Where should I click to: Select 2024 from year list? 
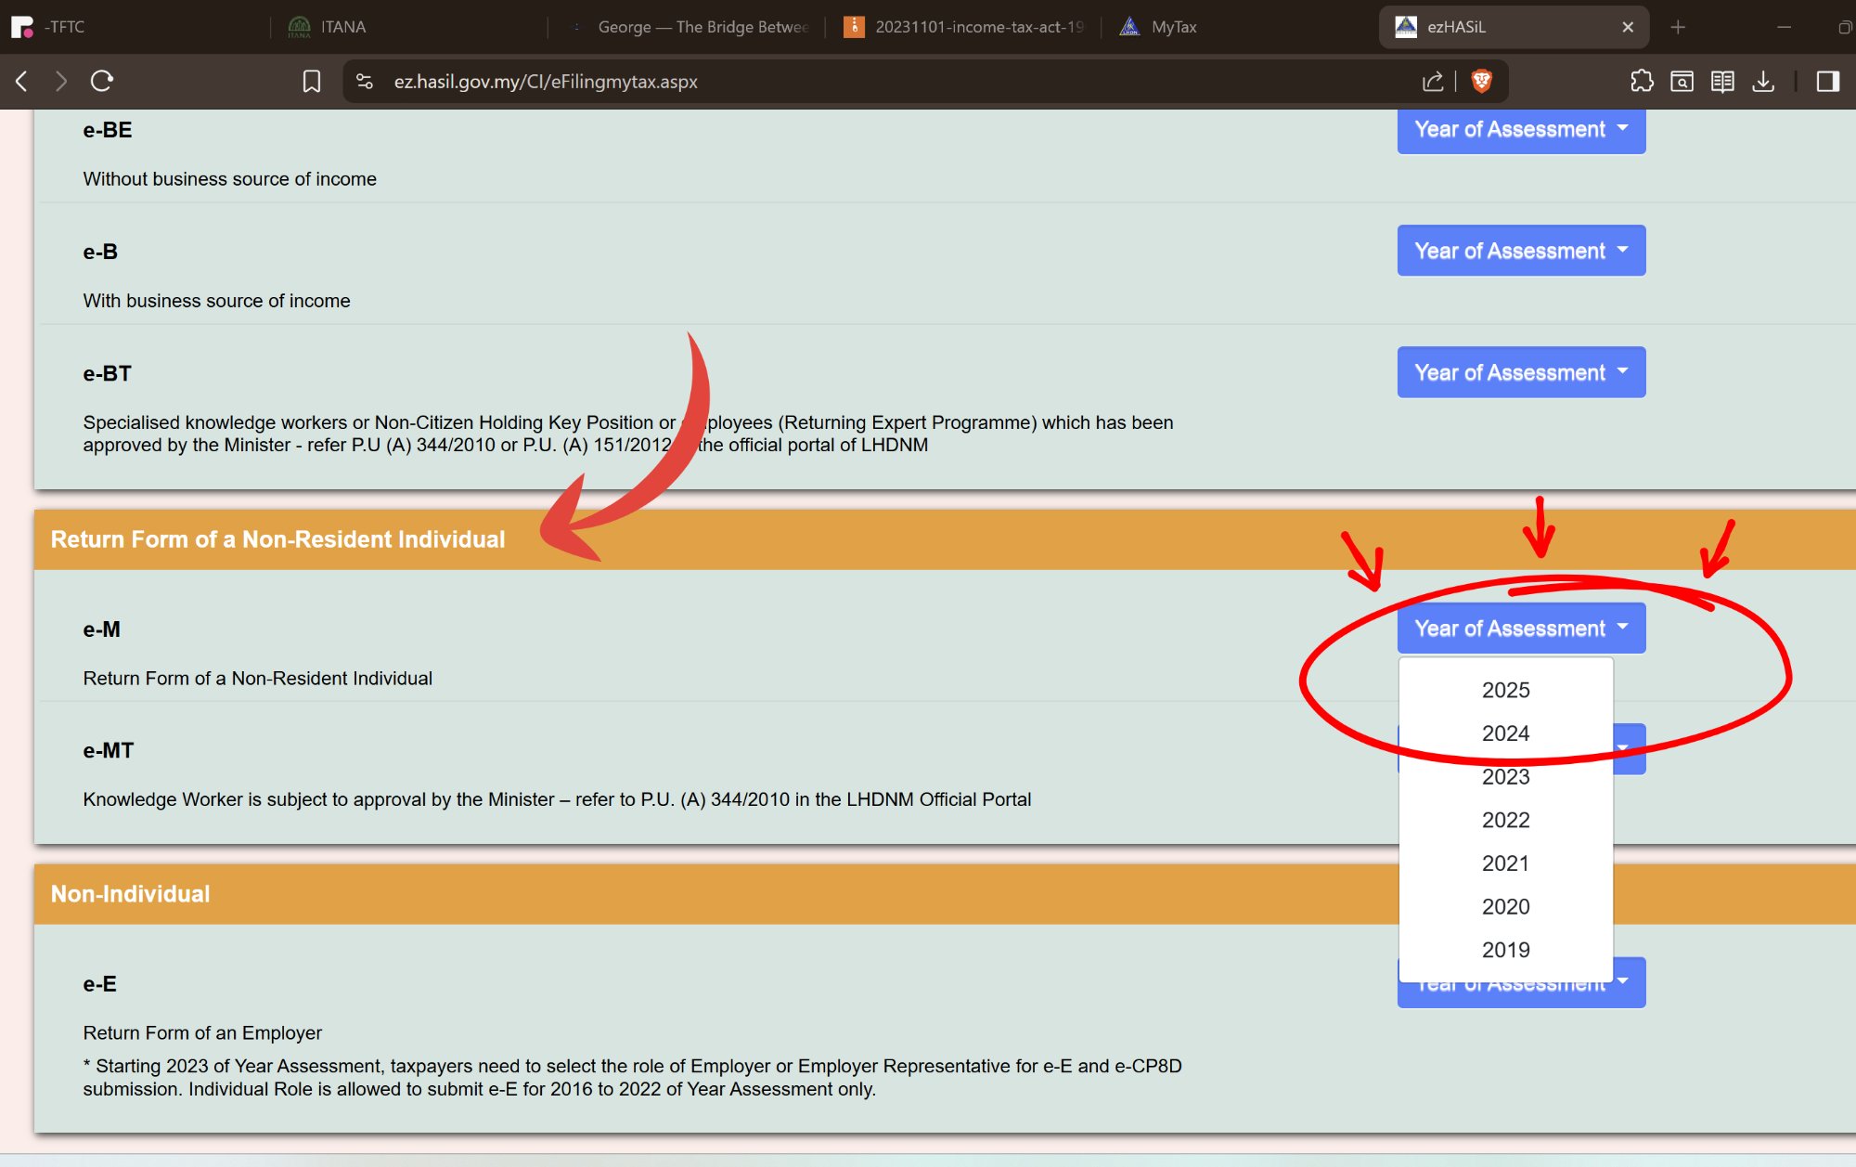coord(1505,733)
